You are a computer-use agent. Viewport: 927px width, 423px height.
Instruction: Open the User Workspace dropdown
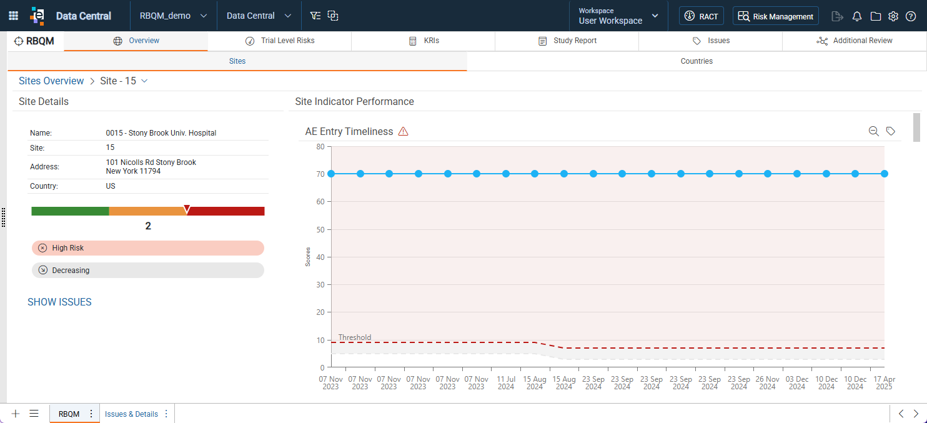pyautogui.click(x=618, y=16)
